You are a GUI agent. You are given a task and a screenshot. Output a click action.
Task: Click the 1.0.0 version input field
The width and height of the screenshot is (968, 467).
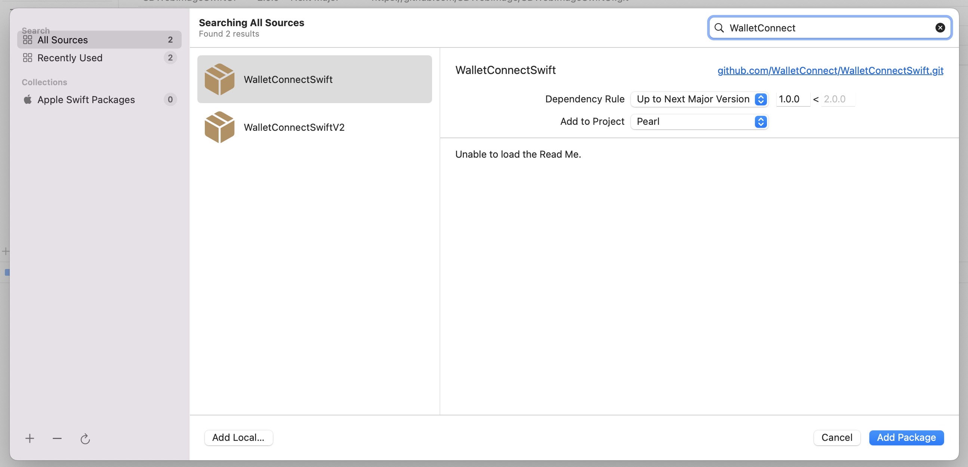pyautogui.click(x=793, y=99)
